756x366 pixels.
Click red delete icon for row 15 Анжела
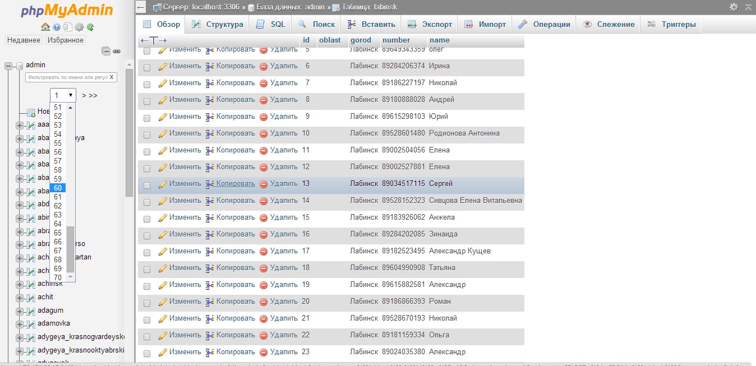264,217
